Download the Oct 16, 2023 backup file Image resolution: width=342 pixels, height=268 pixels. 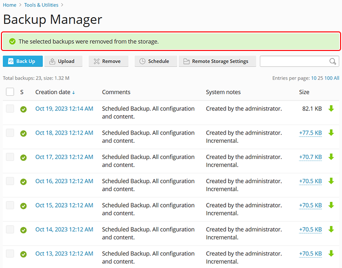pyautogui.click(x=331, y=181)
